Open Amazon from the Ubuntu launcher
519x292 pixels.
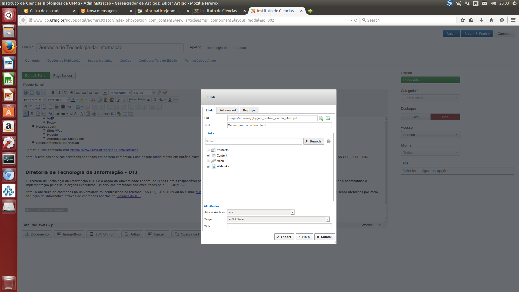(9, 127)
